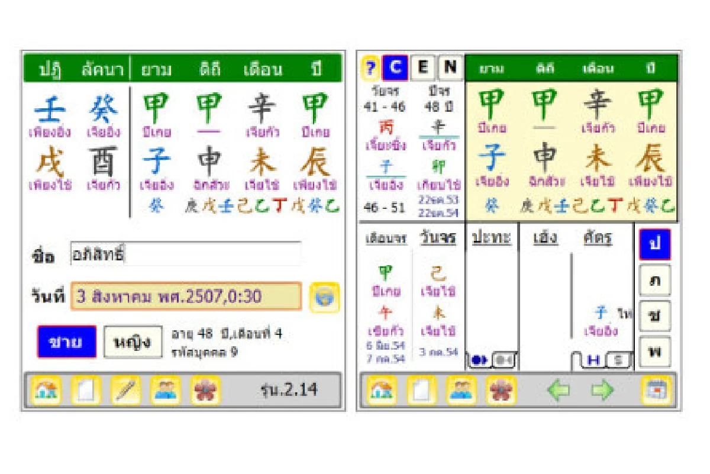Viewport: 710px width, 474px height.
Task: Open the underlined ปะทะ heading
Action: coord(492,238)
